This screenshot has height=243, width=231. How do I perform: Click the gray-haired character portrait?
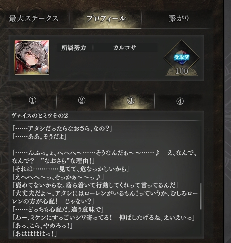(x=32, y=57)
